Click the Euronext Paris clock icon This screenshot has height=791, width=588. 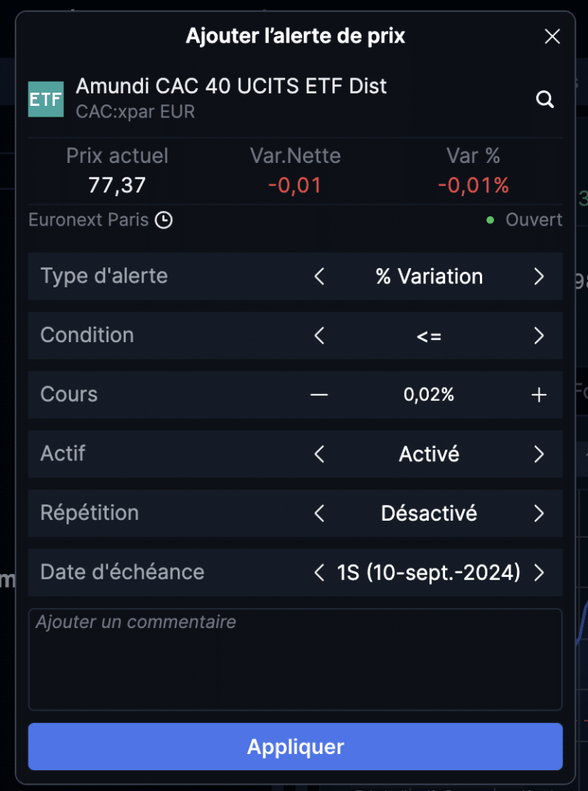pyautogui.click(x=164, y=220)
